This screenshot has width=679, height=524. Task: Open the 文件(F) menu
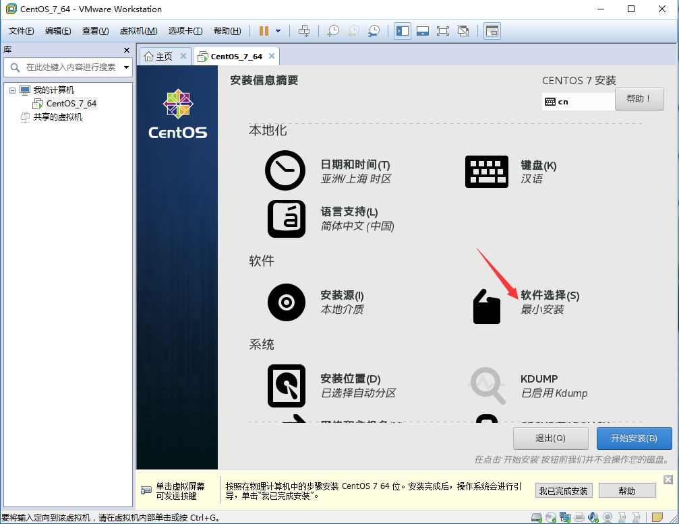[21, 31]
